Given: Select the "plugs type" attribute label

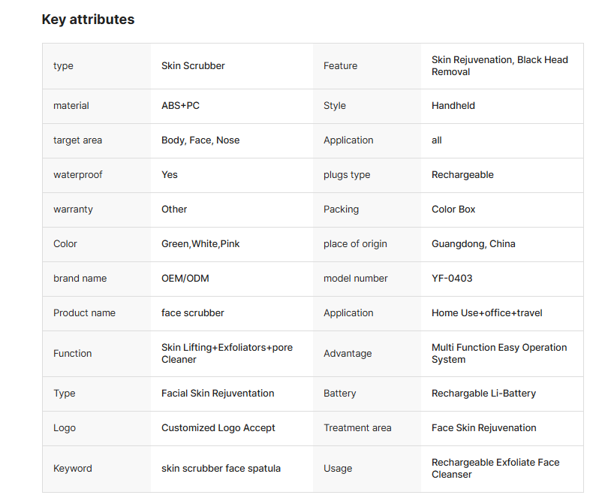Looking at the screenshot, I should pyautogui.click(x=346, y=175).
